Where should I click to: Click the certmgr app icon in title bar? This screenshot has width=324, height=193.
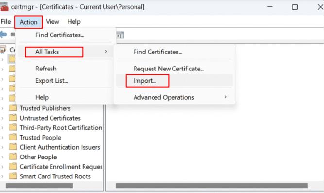tap(4, 7)
